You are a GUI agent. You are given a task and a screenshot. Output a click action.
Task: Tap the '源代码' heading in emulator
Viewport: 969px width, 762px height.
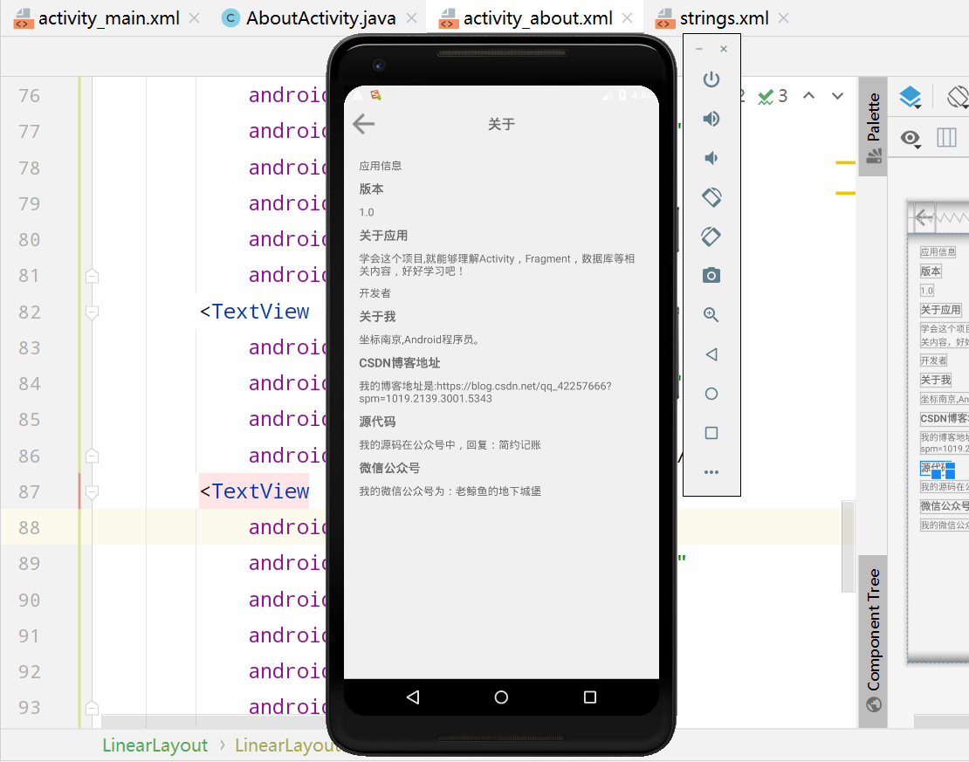tap(377, 422)
